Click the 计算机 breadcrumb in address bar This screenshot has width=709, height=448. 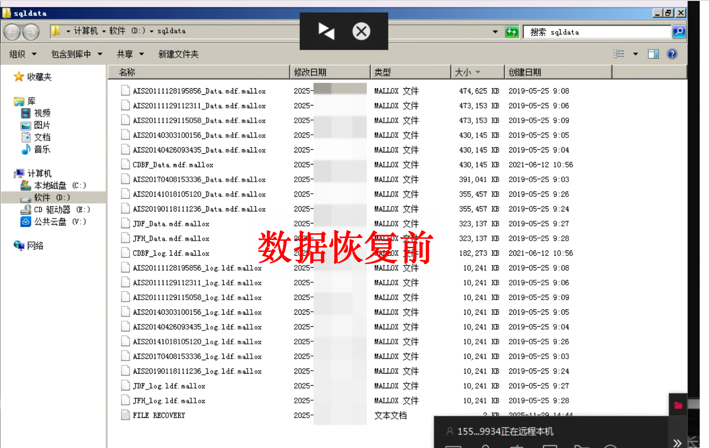(x=86, y=31)
